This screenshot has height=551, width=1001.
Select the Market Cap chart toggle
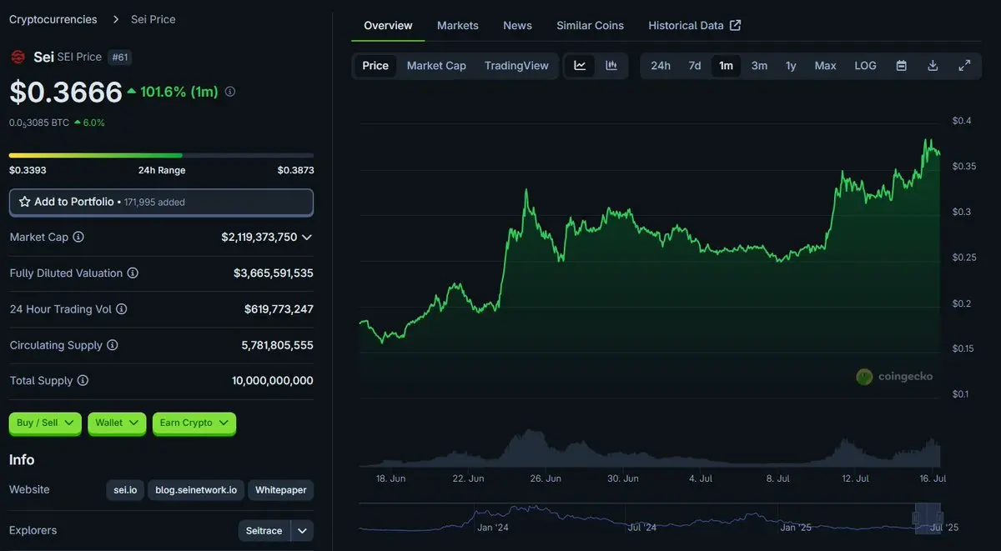coord(436,66)
